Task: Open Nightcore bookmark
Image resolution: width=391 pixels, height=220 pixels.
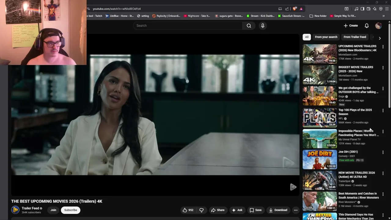Action: click(x=197, y=16)
